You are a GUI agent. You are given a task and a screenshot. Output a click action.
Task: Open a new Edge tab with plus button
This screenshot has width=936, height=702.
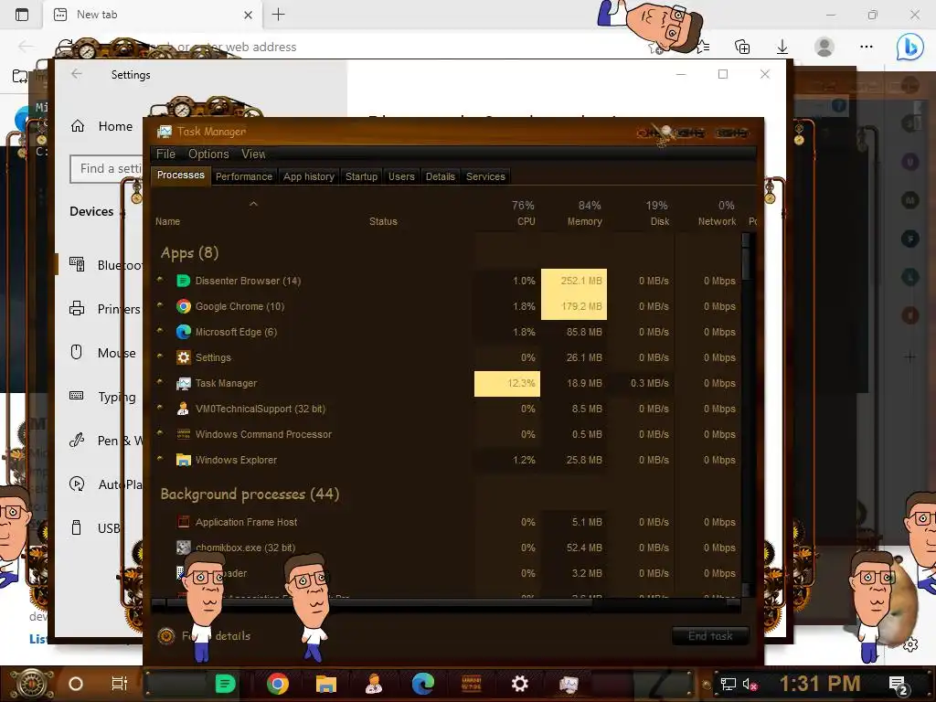click(x=278, y=15)
